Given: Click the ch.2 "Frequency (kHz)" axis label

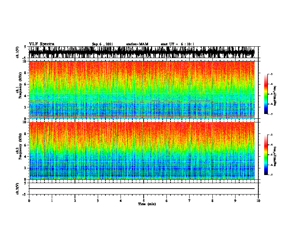Looking at the screenshot, I should coord(20,146).
